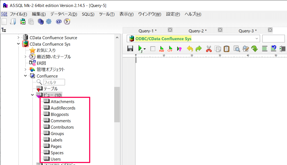287x165 pixels.
Task: Undo with the yellow arrow icon
Action: coord(190,49)
